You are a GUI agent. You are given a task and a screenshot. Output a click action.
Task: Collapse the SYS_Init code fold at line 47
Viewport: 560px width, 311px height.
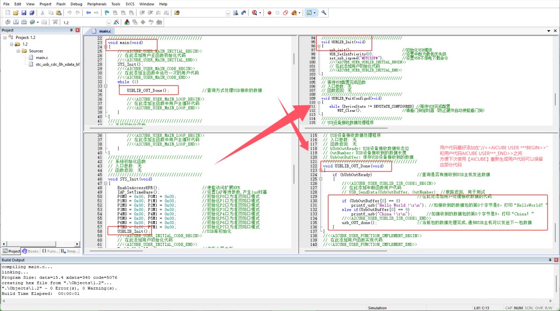tap(105, 183)
